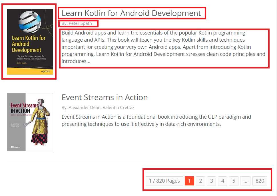Viewport: 277px width, 196px height.
Task: Go to page 5
Action: (234, 181)
